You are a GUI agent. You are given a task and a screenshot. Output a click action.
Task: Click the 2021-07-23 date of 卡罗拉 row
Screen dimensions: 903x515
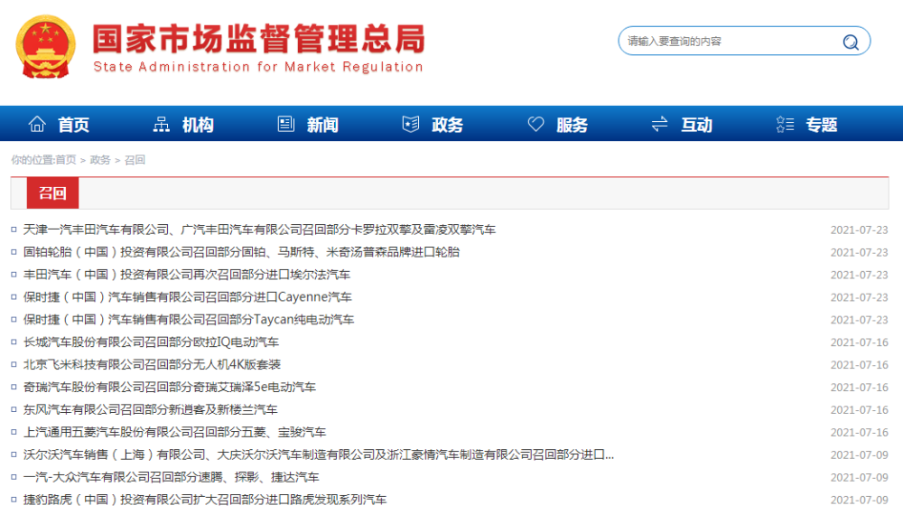click(x=860, y=229)
